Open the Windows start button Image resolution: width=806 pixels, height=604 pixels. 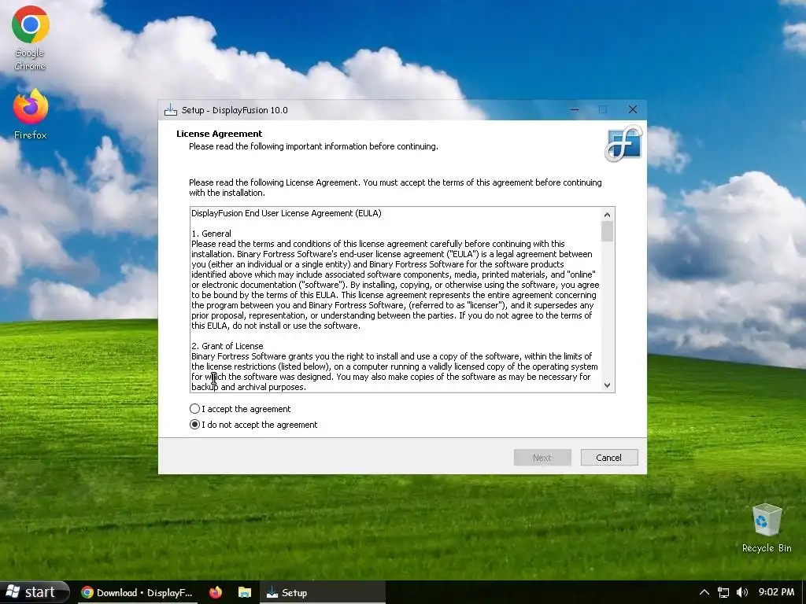tap(35, 592)
